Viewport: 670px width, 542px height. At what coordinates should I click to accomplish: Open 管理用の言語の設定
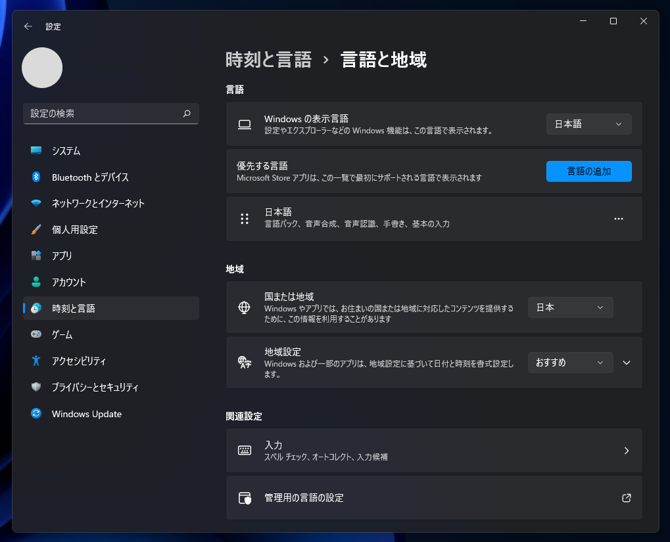(434, 498)
